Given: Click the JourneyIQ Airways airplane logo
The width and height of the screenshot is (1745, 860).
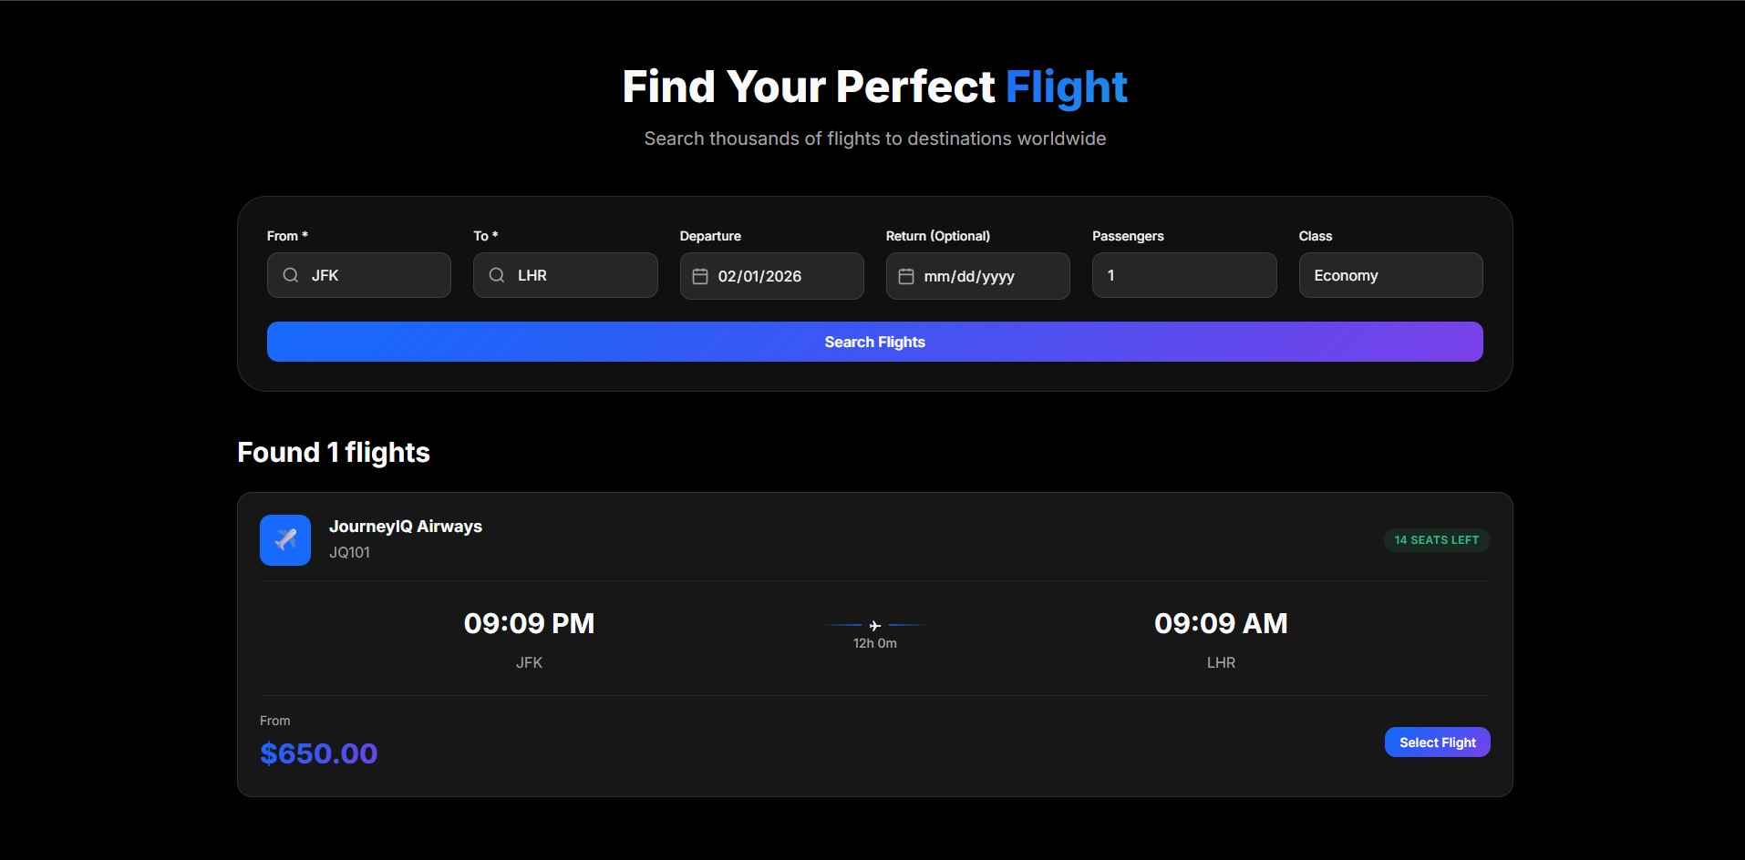Looking at the screenshot, I should [x=285, y=540].
